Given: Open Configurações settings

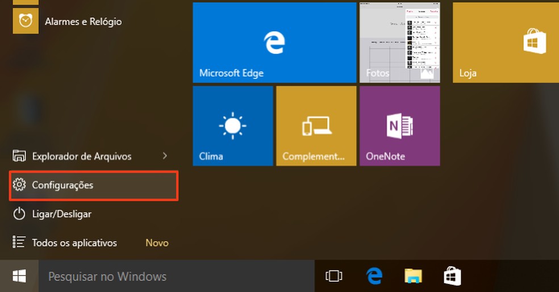Looking at the screenshot, I should coord(93,185).
